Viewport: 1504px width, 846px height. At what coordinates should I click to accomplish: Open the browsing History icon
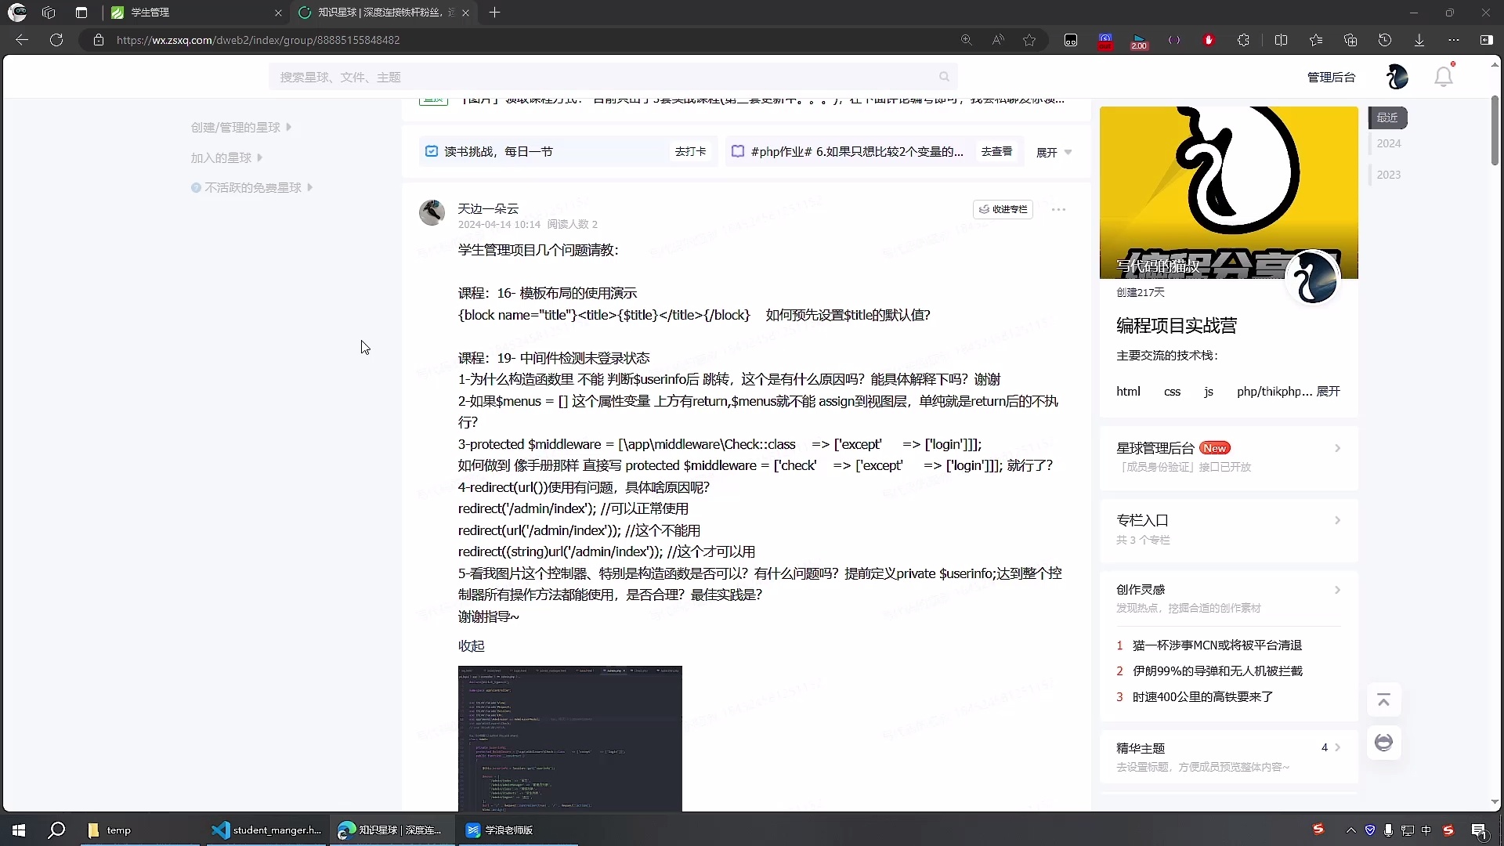pos(1385,39)
